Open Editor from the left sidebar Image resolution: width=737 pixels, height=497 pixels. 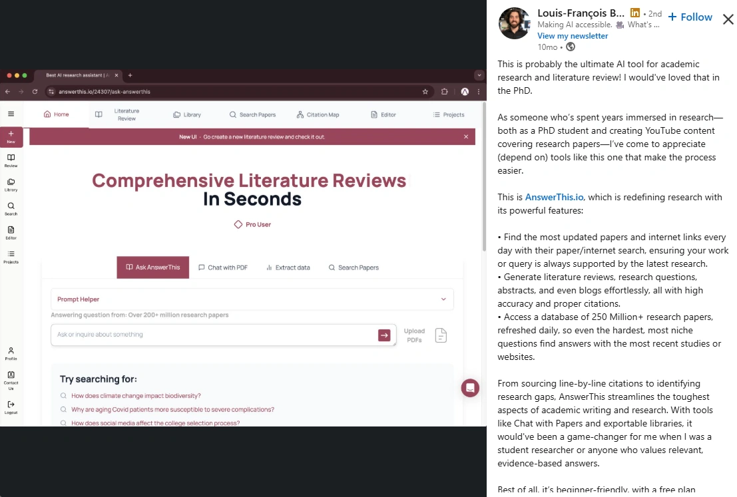coord(11,233)
